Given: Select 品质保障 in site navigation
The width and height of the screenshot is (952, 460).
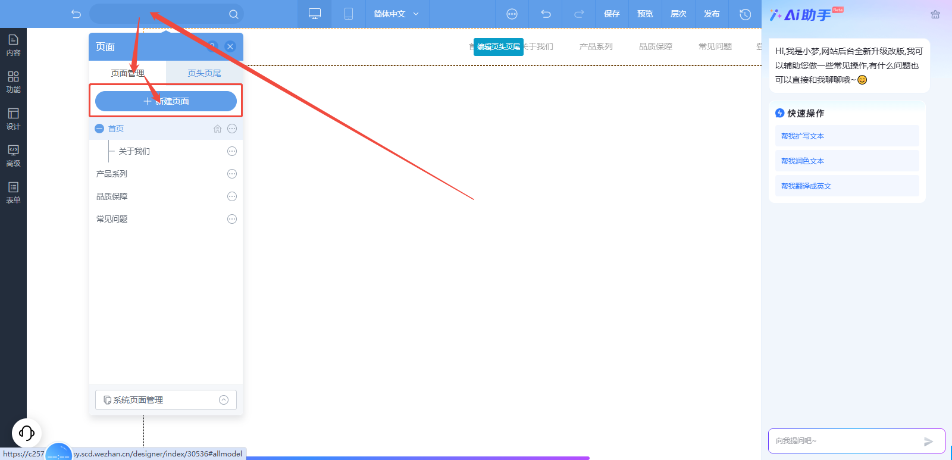Looking at the screenshot, I should [x=655, y=46].
